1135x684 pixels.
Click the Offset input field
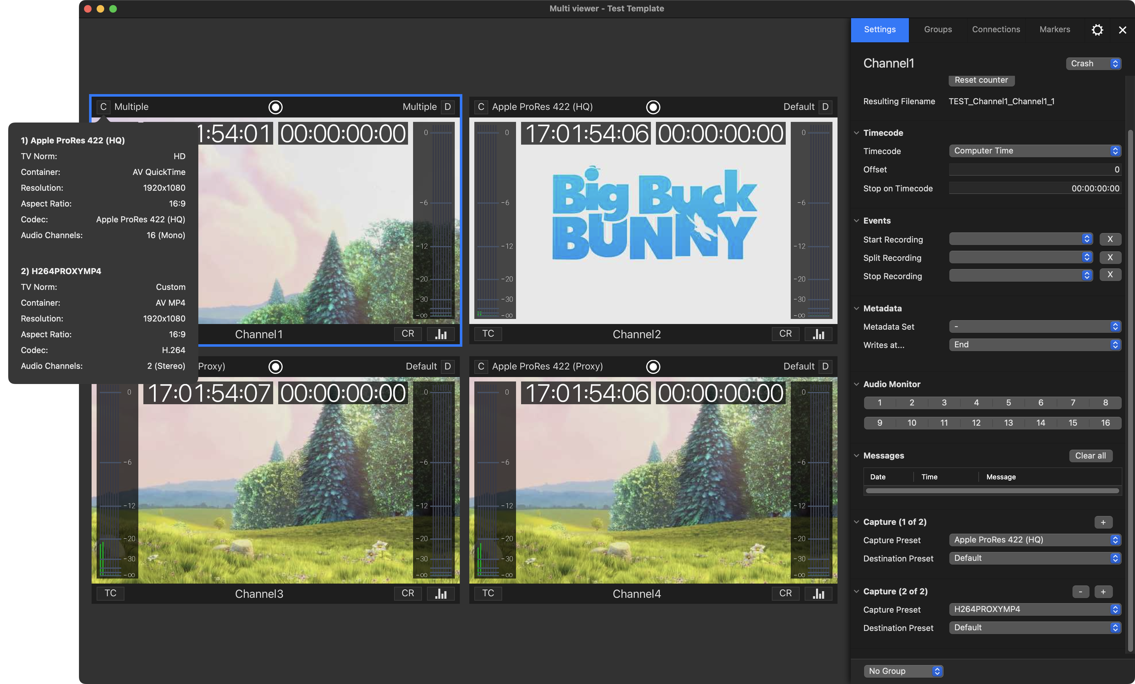point(1035,170)
